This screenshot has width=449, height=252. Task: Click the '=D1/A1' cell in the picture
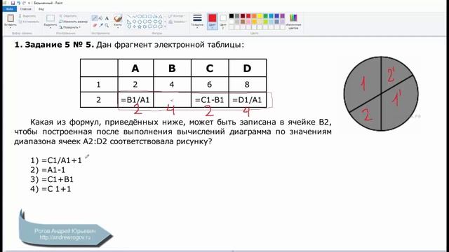click(248, 99)
